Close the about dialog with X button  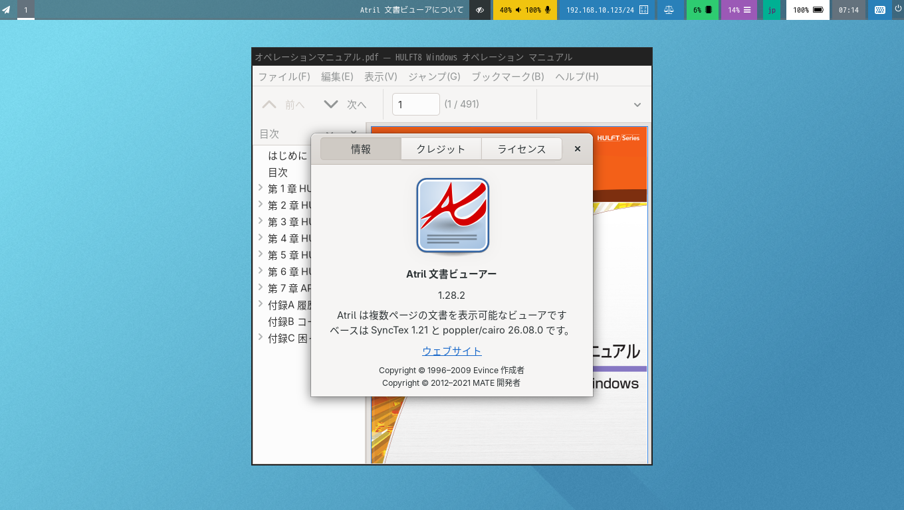click(x=578, y=149)
